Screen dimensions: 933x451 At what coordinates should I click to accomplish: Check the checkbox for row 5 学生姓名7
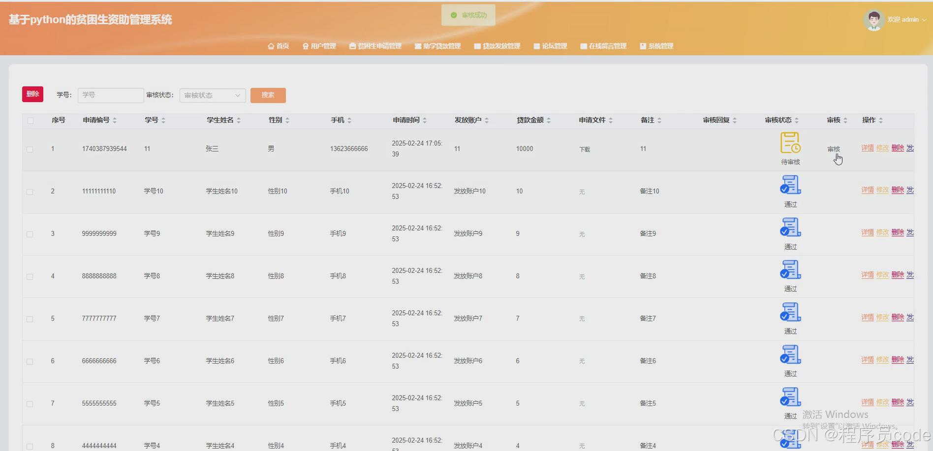coord(30,319)
